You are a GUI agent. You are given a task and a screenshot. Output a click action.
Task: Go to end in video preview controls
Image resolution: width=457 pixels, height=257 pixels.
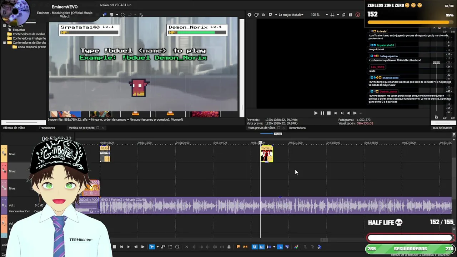342,113
